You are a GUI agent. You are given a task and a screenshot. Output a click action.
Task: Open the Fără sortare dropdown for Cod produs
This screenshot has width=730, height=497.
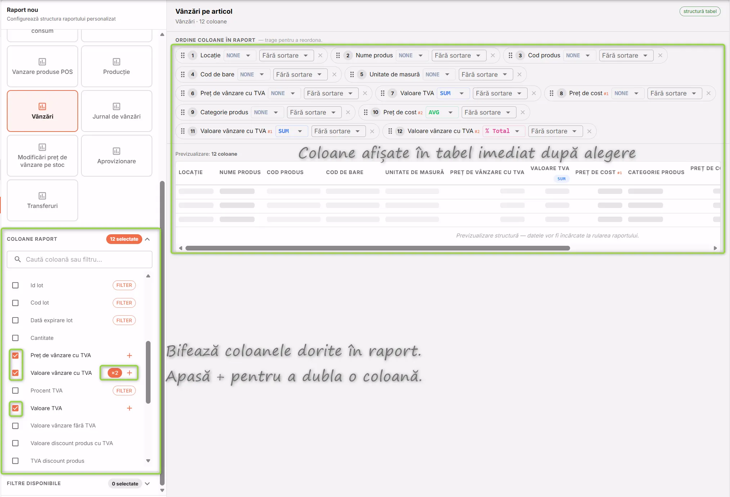pos(626,56)
